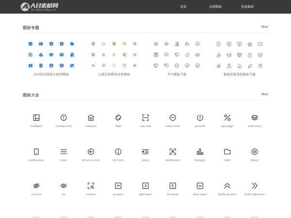The height and width of the screenshot is (218, 291).
Task: Click the 'double-up-arrow' text label
Action: (x=227, y=194)
